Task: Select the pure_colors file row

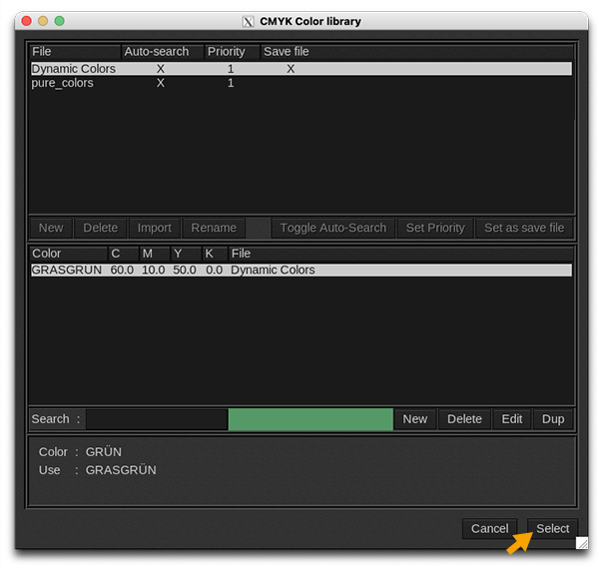Action: coord(62,83)
